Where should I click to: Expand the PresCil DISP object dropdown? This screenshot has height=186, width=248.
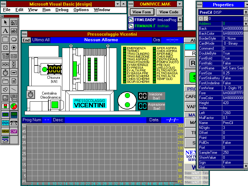coord(246,12)
